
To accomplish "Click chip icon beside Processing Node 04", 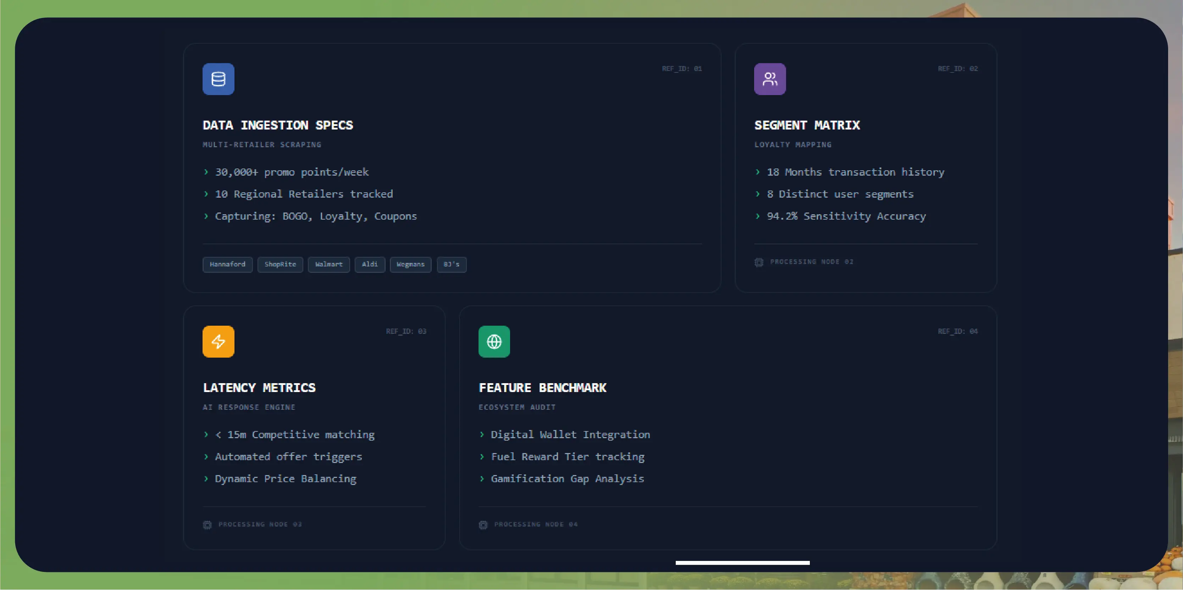I will pos(483,525).
